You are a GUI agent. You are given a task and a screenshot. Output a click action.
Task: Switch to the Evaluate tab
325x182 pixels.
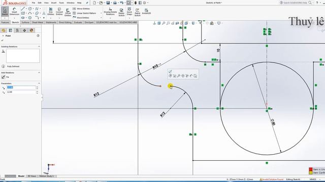pos(78,22)
